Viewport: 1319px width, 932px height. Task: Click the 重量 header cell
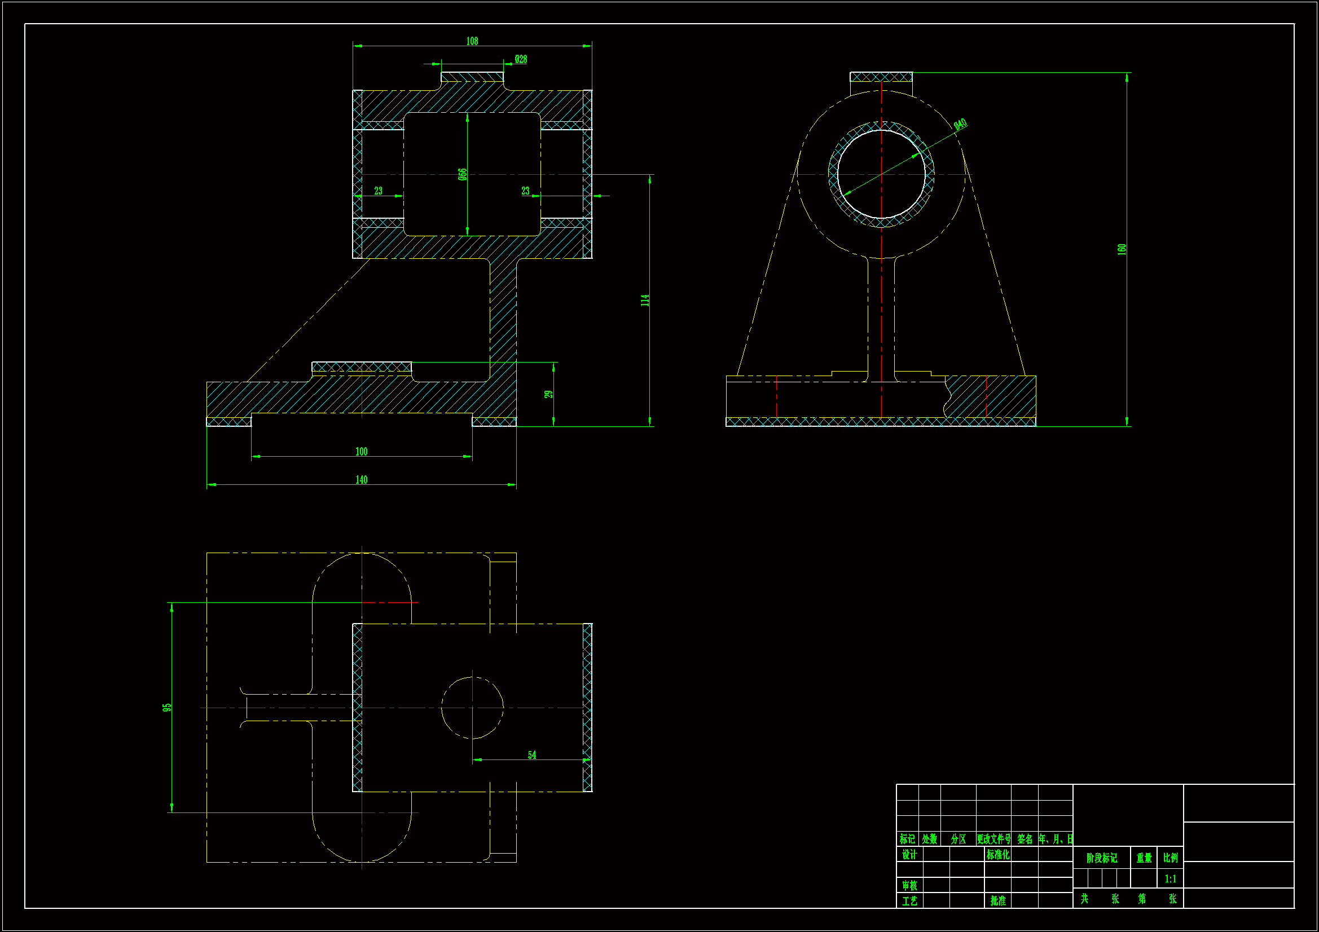(x=1143, y=858)
